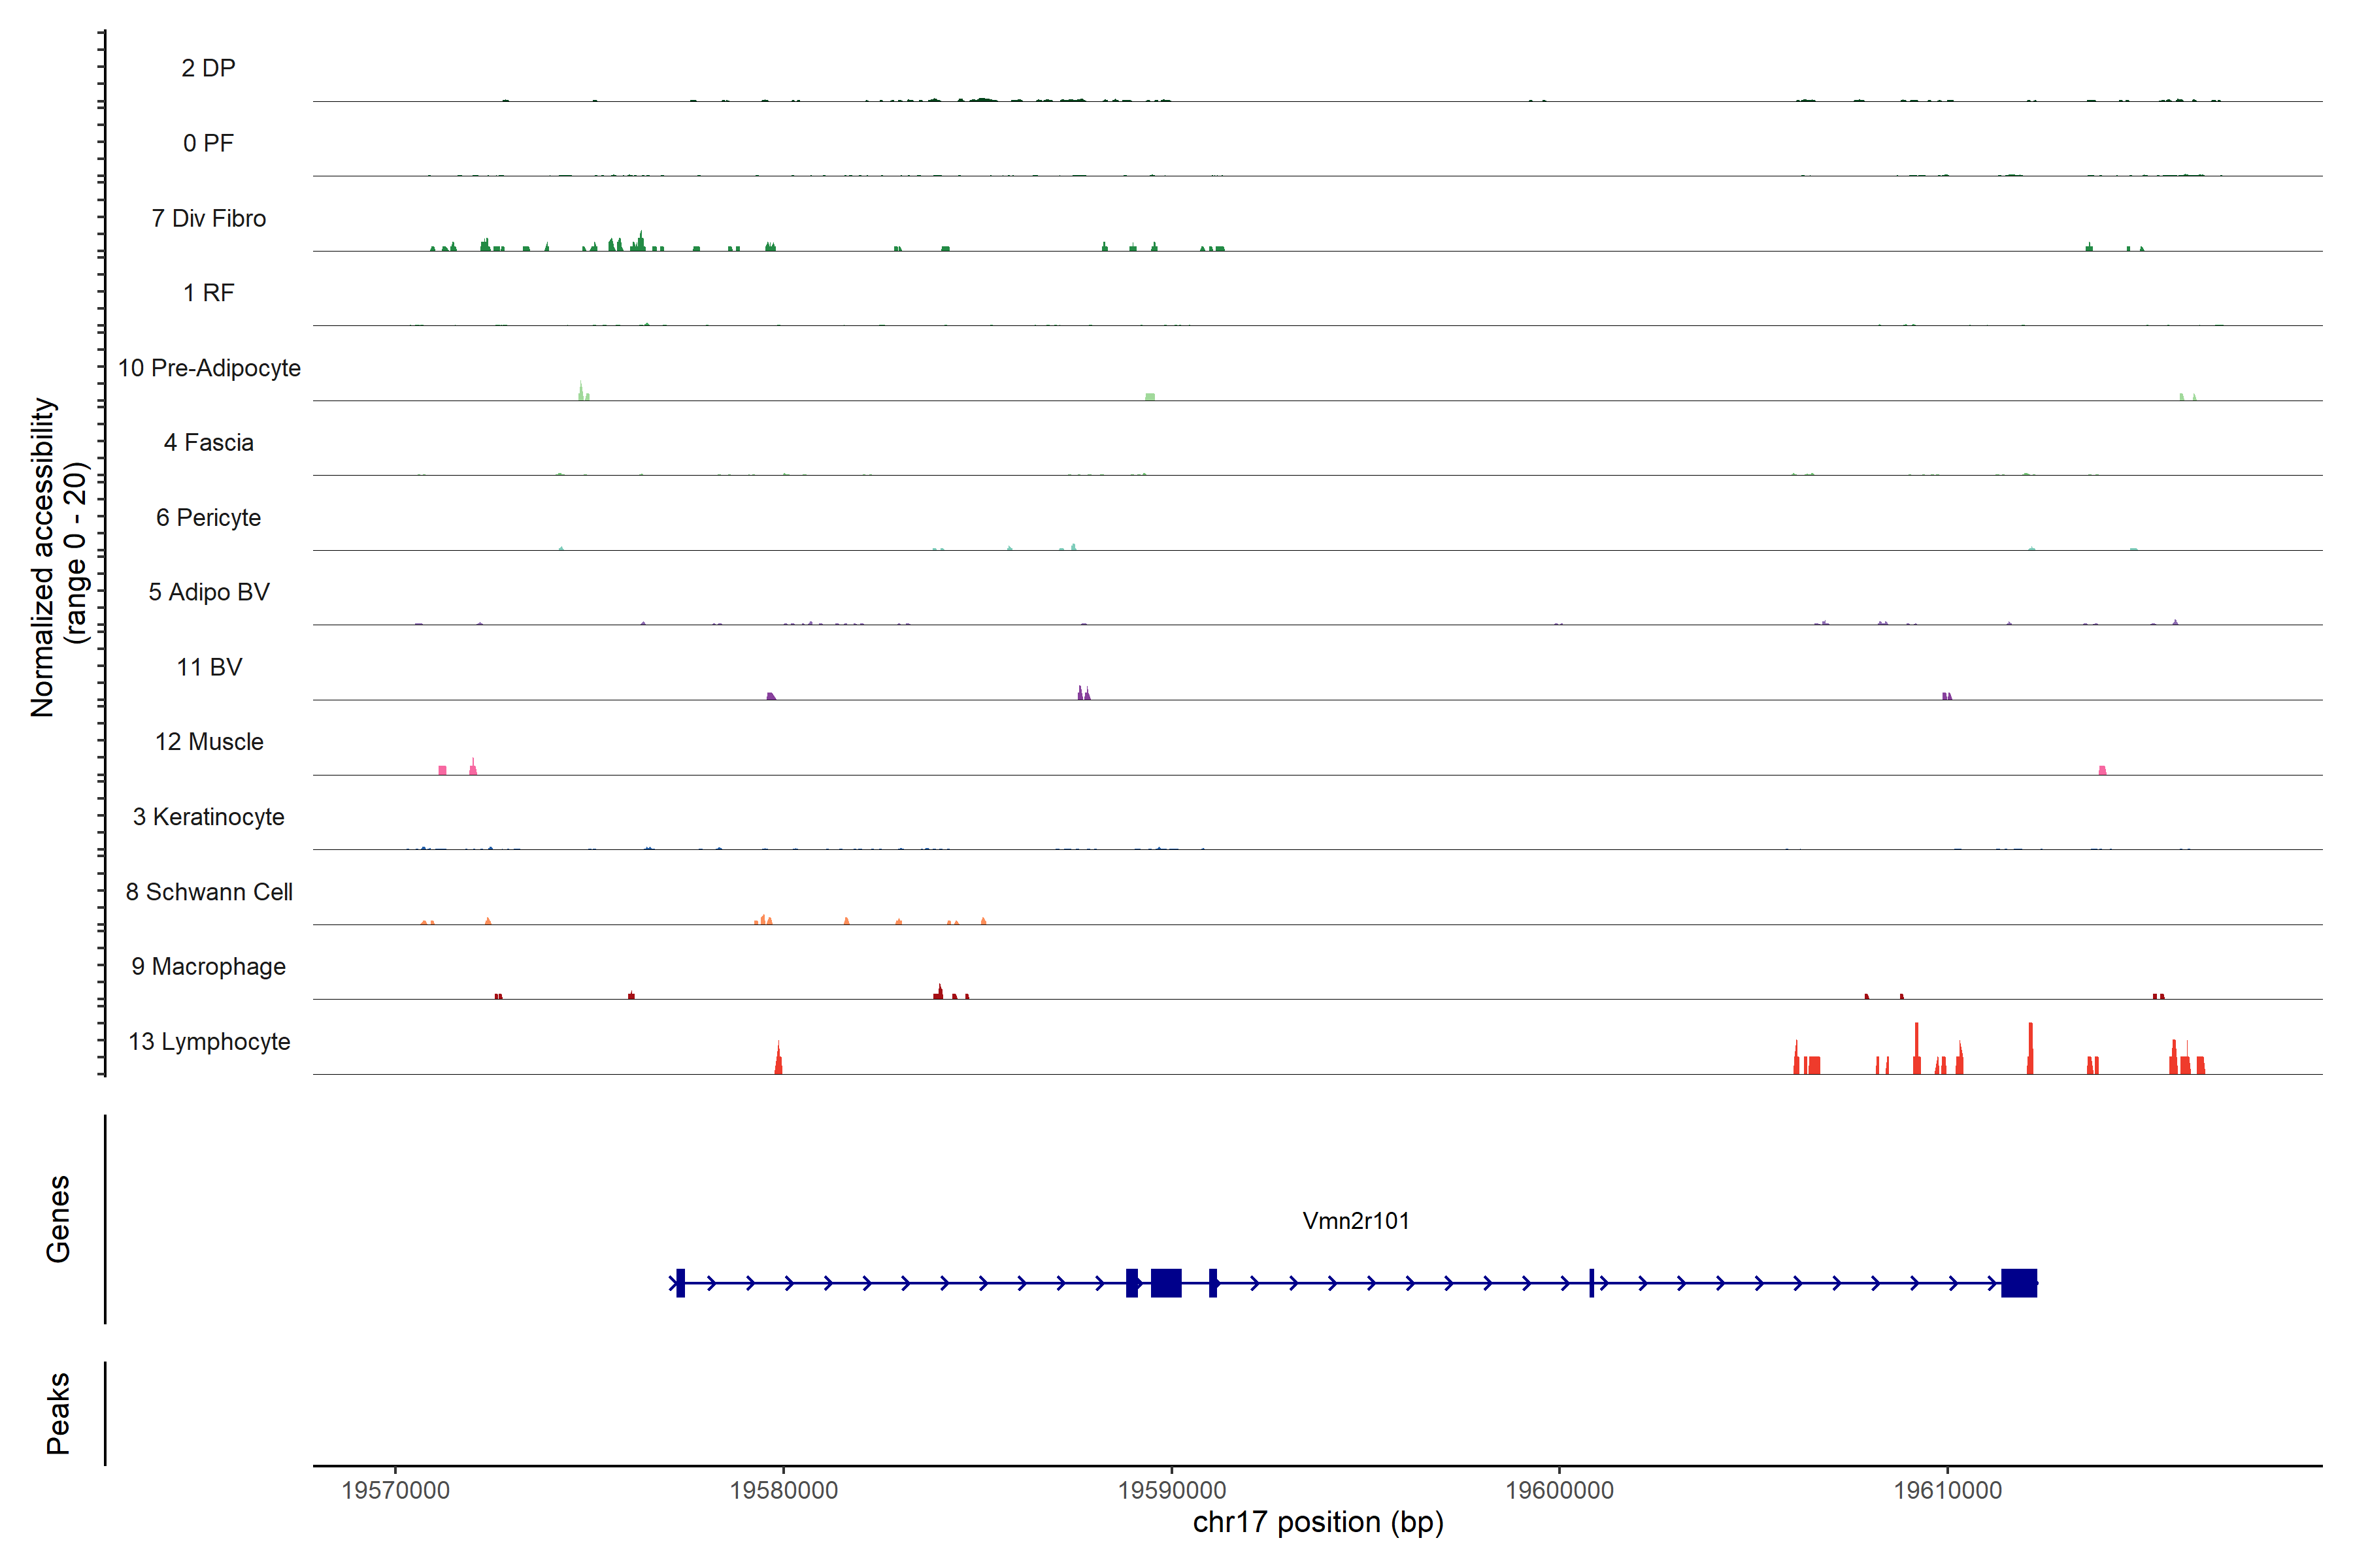Click the 19580000 axis tick label
Viewport: 2353px width, 1568px height.
(783, 1490)
